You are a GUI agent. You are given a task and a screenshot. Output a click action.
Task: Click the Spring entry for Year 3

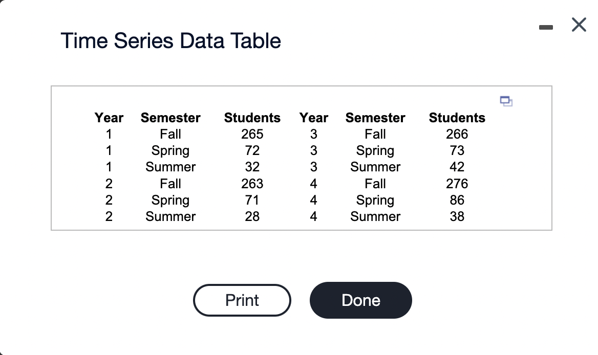(375, 150)
